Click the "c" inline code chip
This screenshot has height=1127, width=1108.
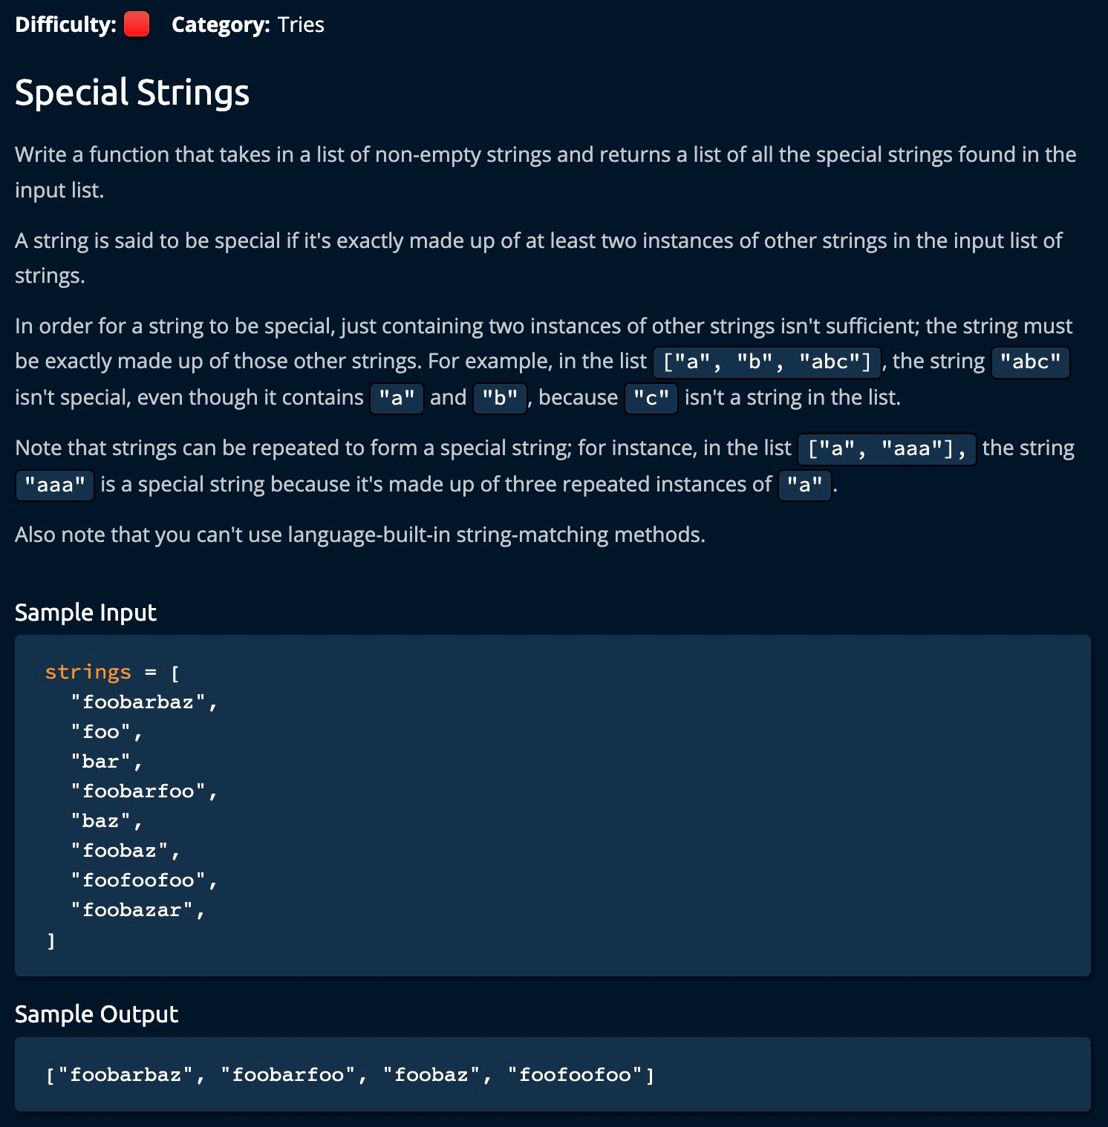pos(651,399)
